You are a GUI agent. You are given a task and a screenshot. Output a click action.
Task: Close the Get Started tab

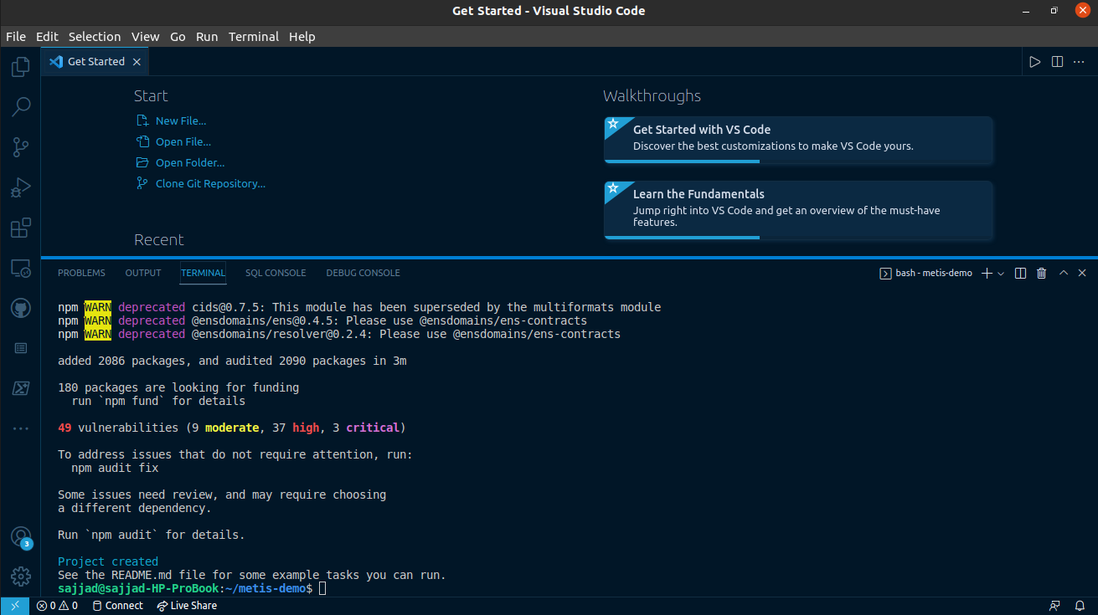pos(137,62)
